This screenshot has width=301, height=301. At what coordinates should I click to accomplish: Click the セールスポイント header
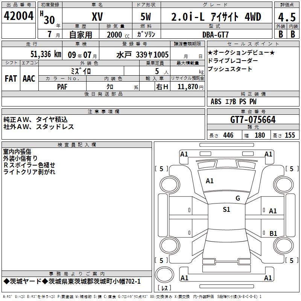tap(253, 44)
